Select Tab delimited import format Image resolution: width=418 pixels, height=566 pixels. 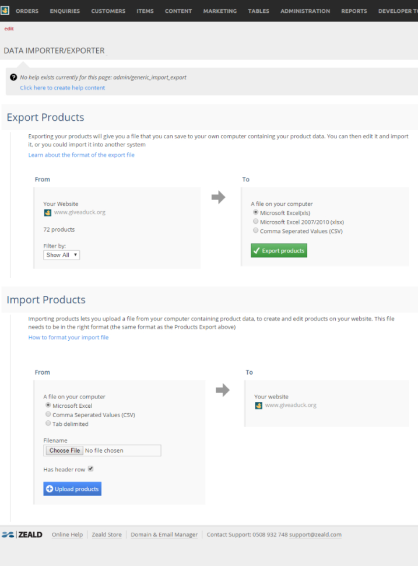48,423
